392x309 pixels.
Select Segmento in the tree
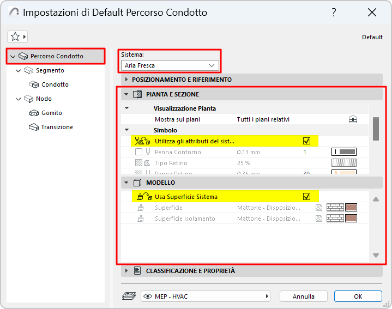pyautogui.click(x=50, y=70)
